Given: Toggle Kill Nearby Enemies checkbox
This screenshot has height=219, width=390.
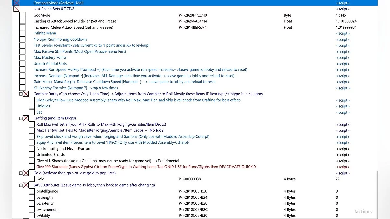Looking at the screenshot, I should 22,88.
